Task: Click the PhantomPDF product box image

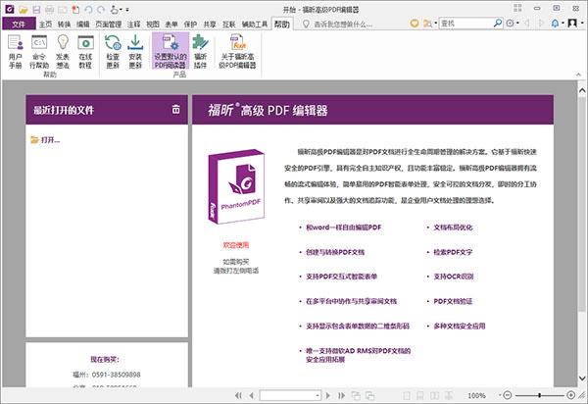Action: (236, 187)
